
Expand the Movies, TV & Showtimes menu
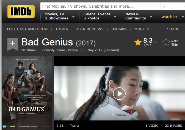[x=60, y=16]
